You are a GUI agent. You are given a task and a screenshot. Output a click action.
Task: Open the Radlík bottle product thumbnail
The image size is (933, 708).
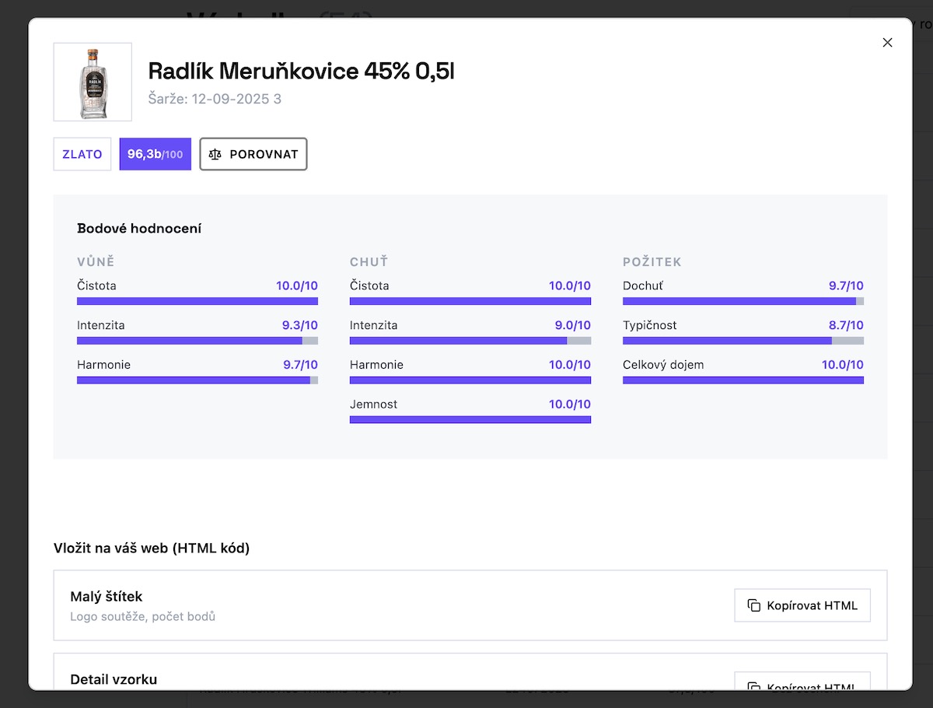point(93,82)
